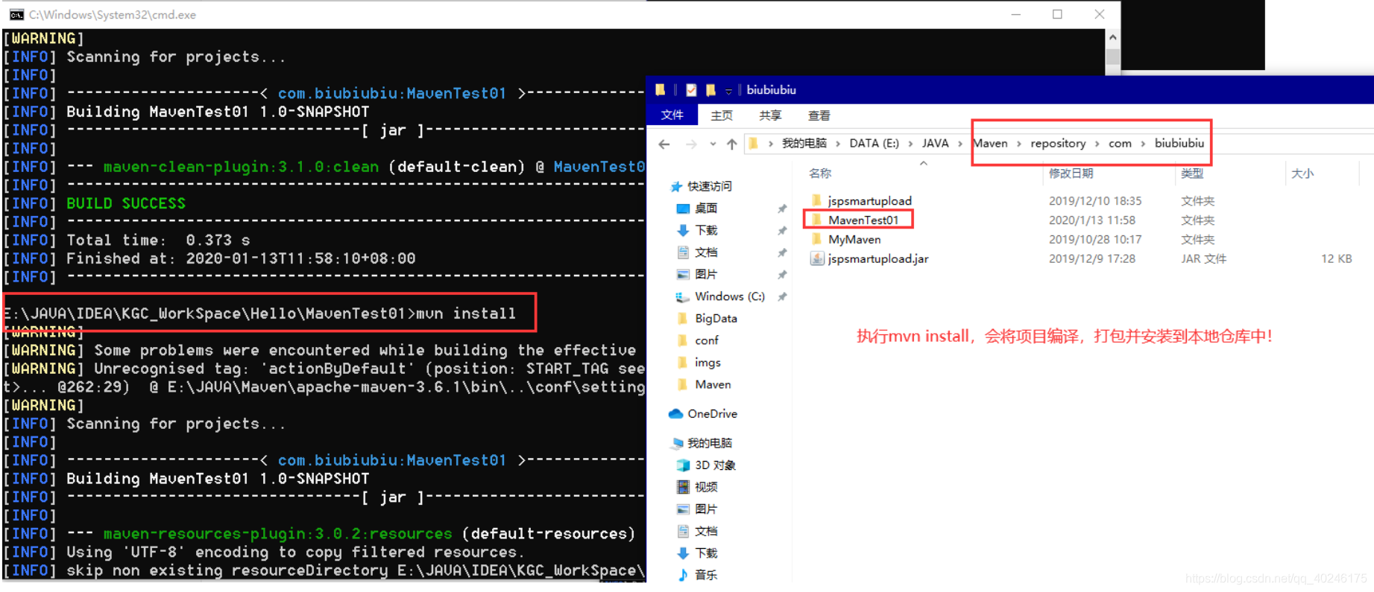
Task: Click the 图片 icon under 我的电脑
Action: [x=683, y=509]
